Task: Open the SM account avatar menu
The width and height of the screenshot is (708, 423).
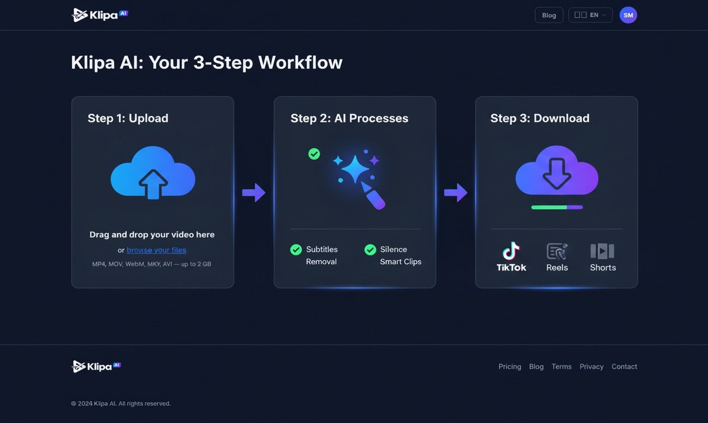Action: coord(628,15)
